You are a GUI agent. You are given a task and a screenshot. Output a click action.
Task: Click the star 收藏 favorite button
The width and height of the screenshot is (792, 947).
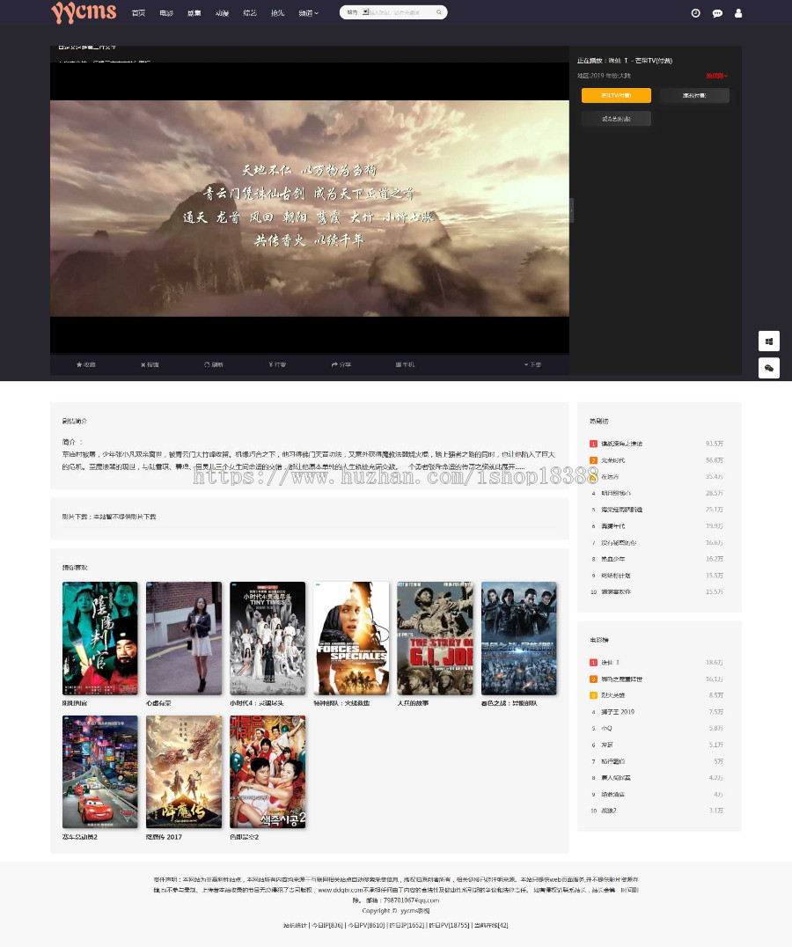(85, 364)
